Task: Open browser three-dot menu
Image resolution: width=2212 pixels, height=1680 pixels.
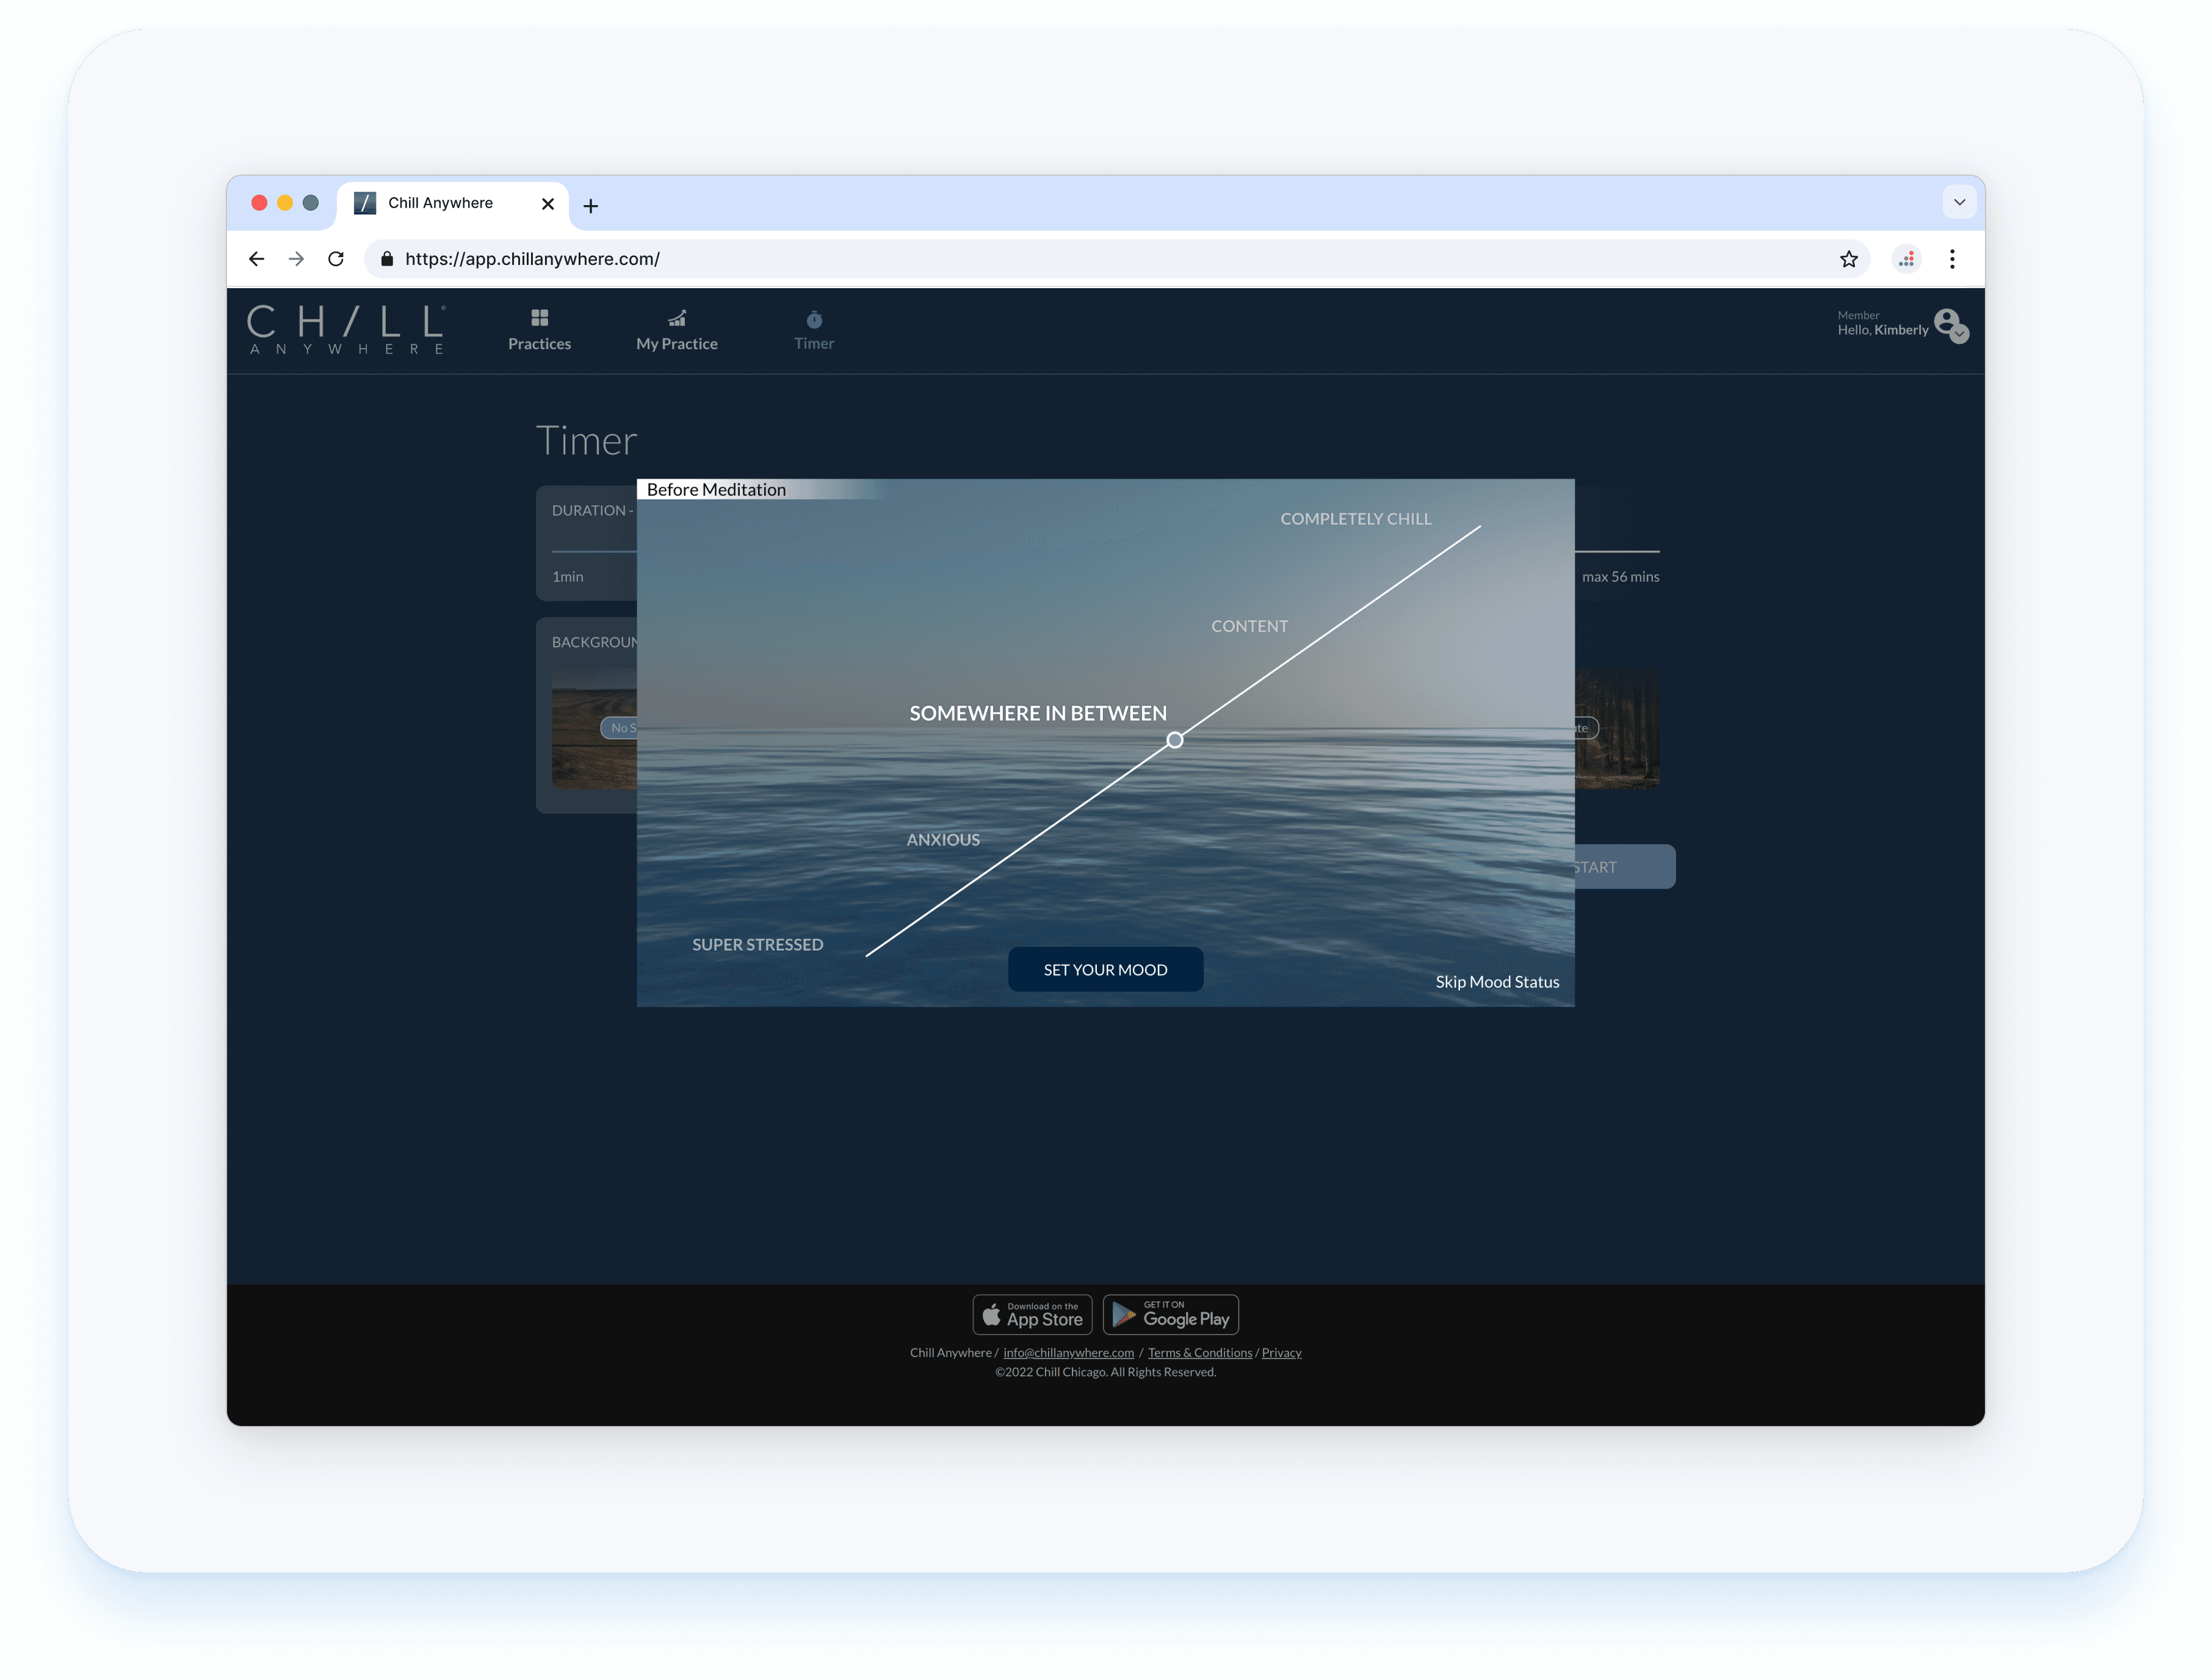Action: 1951,259
